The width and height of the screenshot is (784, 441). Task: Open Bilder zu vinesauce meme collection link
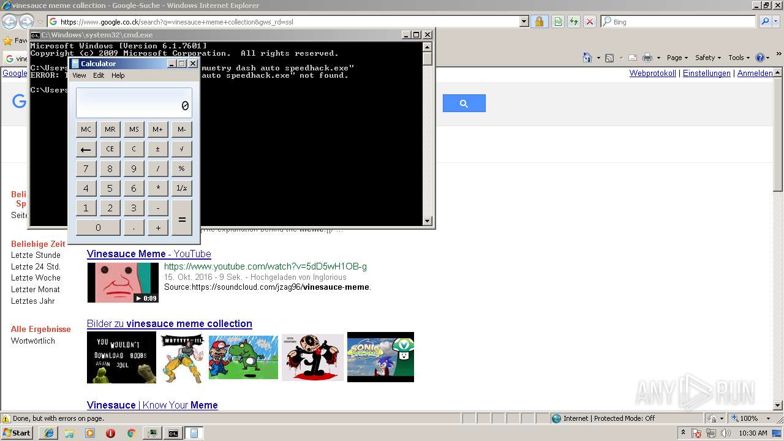click(170, 323)
